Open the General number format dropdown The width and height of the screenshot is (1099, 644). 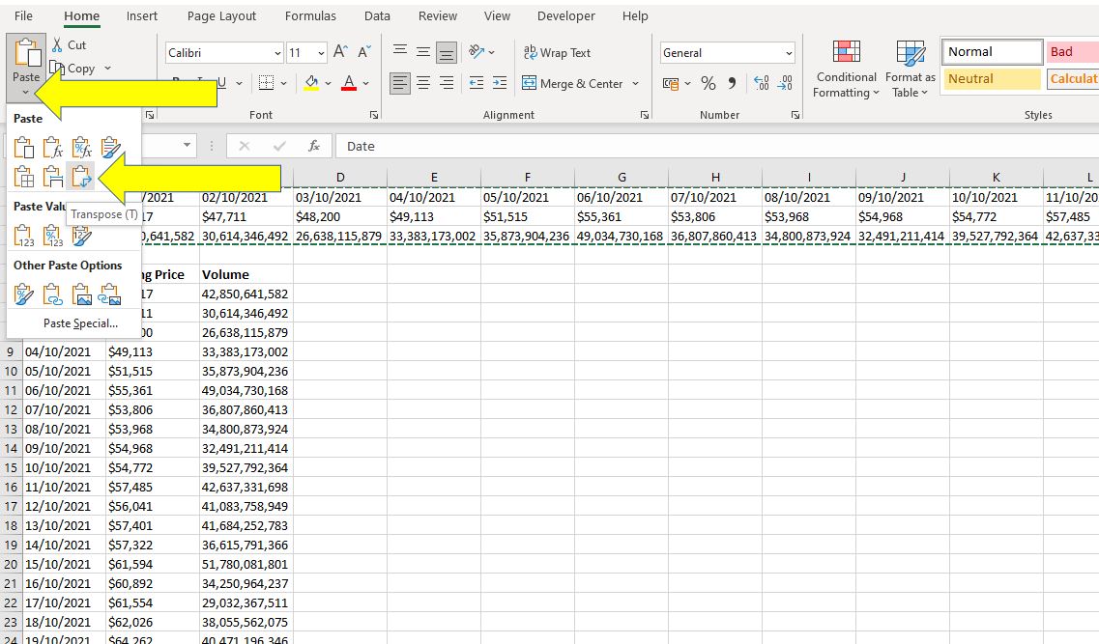[x=789, y=52]
